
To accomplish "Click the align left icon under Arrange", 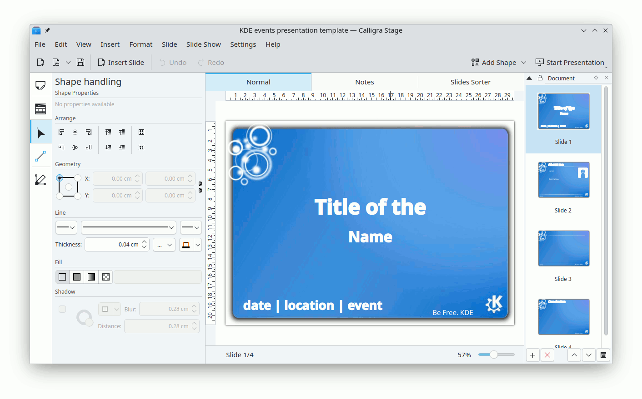I will pos(61,132).
